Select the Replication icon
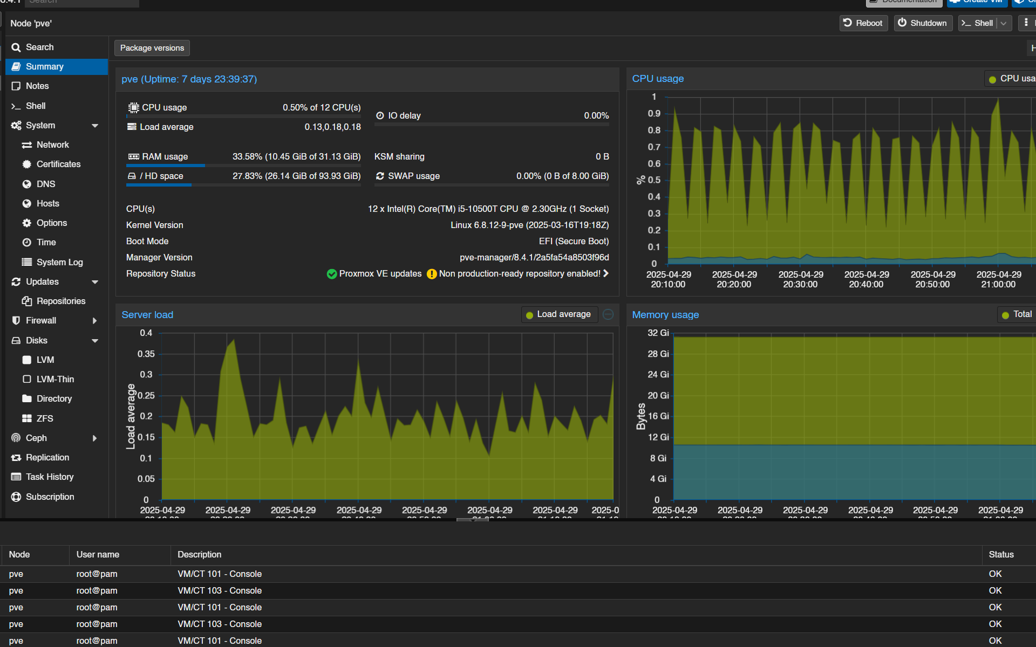Screen dimensions: 1036x647 (x=16, y=457)
